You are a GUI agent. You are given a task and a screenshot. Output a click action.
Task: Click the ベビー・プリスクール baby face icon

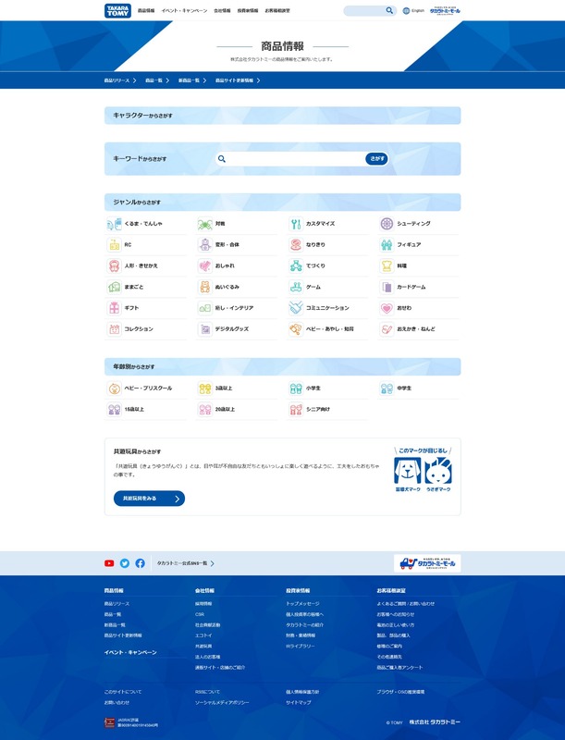(114, 388)
